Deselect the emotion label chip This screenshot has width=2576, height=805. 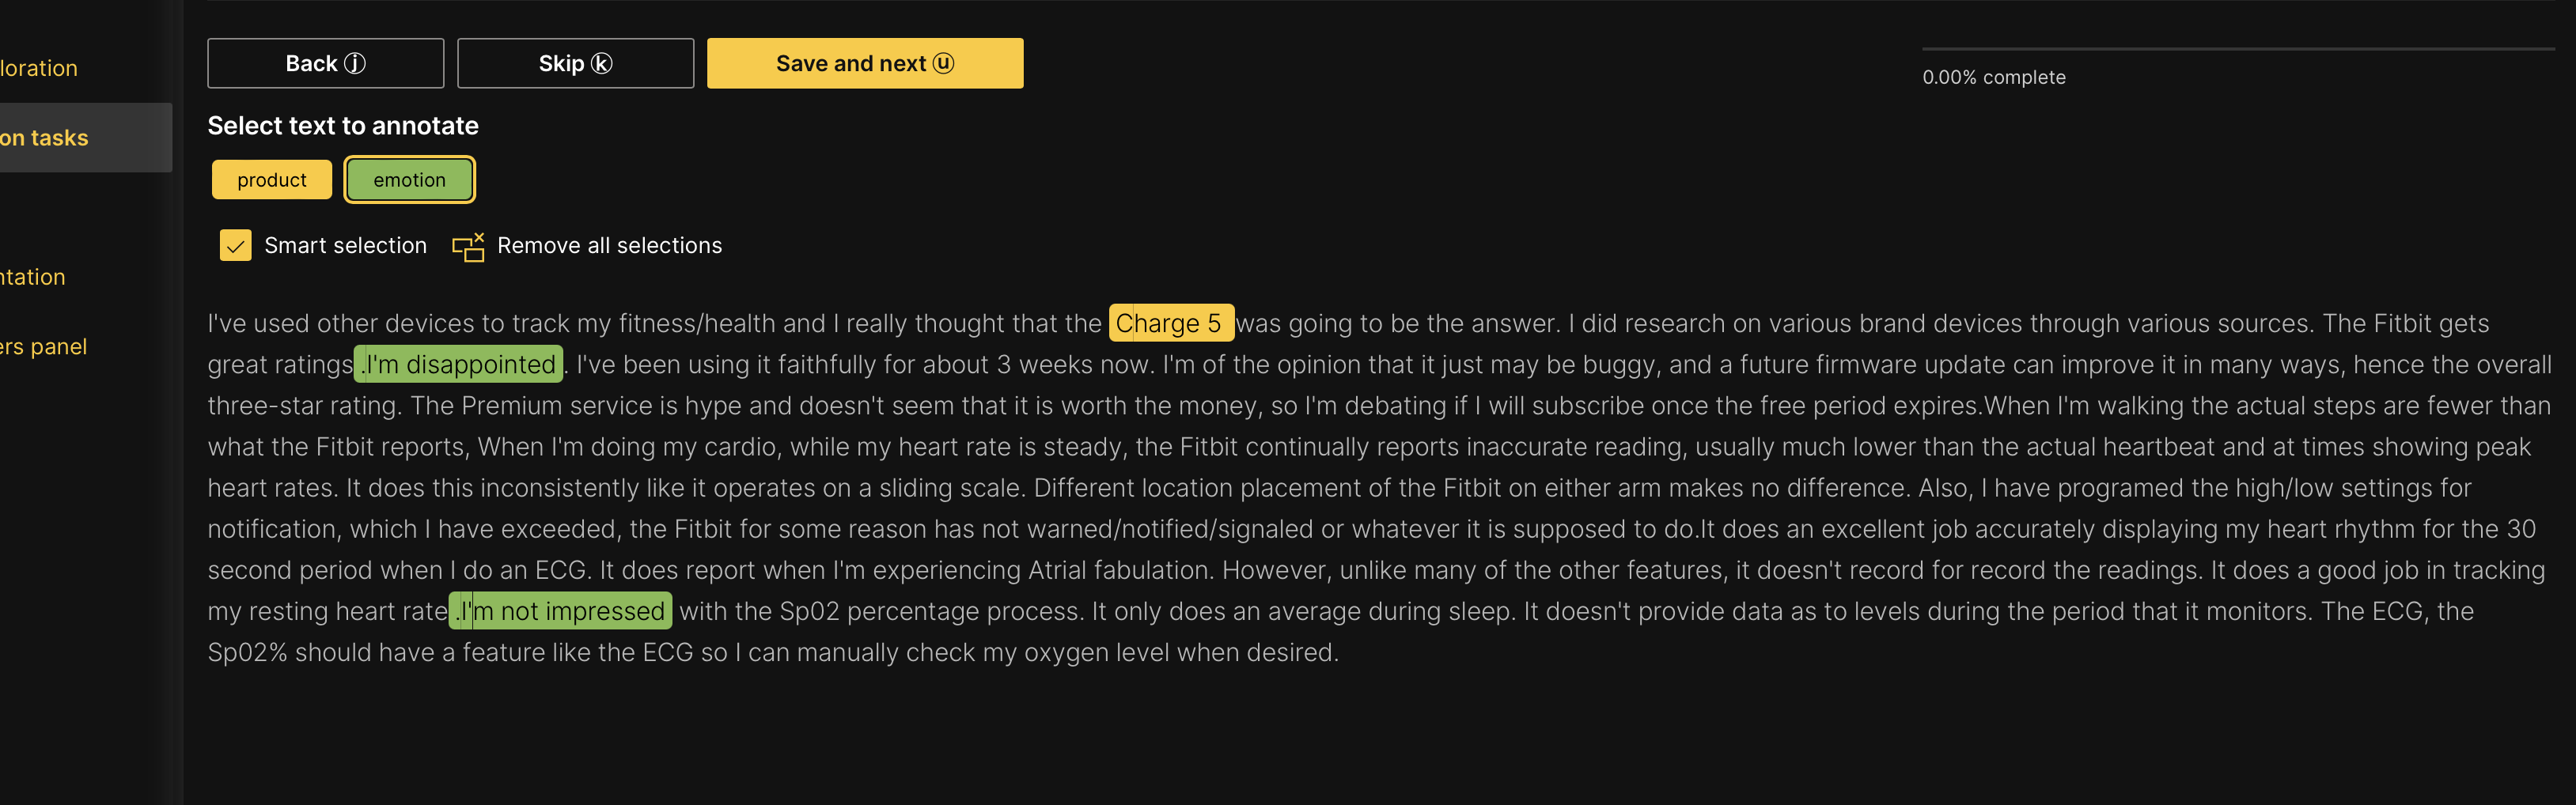point(409,180)
